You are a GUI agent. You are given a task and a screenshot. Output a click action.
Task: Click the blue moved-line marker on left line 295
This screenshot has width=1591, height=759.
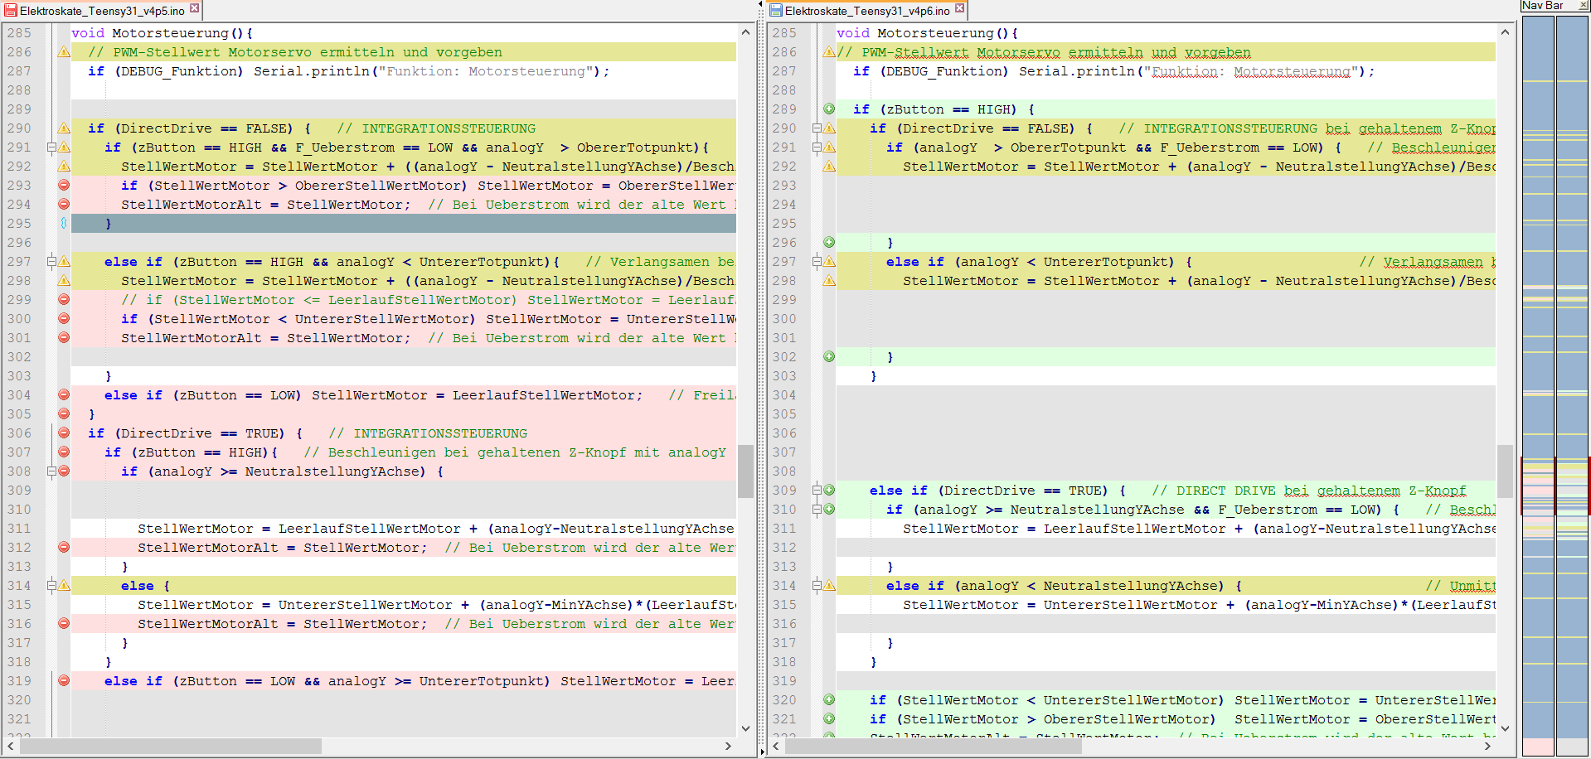coord(64,223)
